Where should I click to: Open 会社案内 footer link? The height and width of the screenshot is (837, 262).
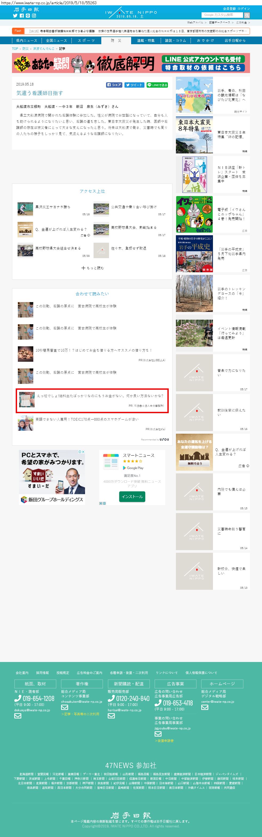pyautogui.click(x=22, y=673)
